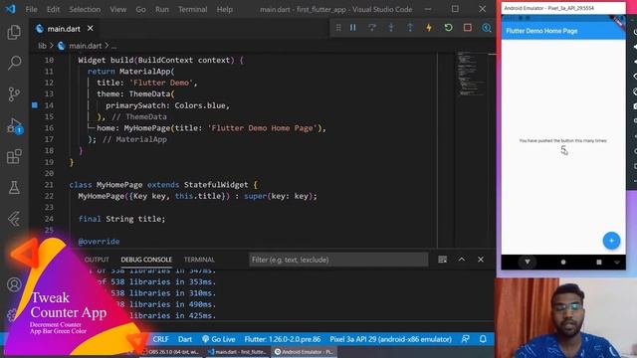Open the Explorer view in activity bar
This screenshot has width=637, height=358.
point(14,32)
